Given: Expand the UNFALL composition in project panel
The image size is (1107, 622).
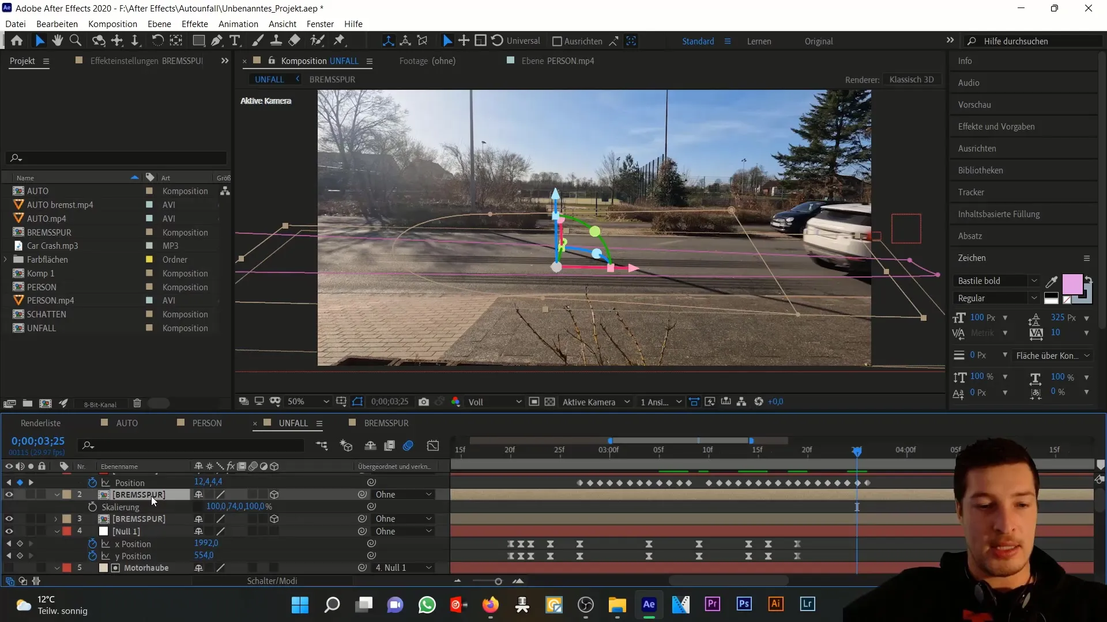Looking at the screenshot, I should (x=6, y=328).
